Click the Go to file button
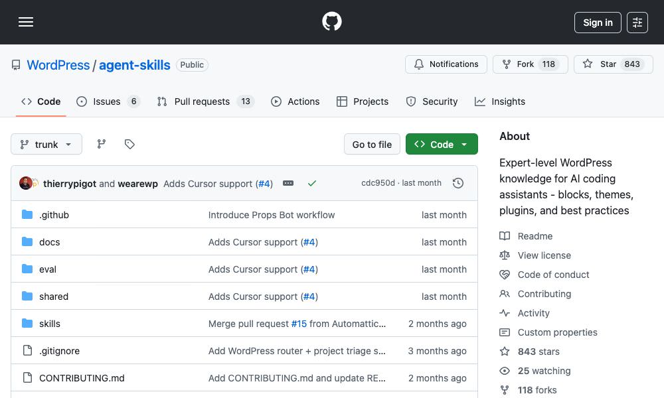The image size is (664, 398). pyautogui.click(x=372, y=144)
